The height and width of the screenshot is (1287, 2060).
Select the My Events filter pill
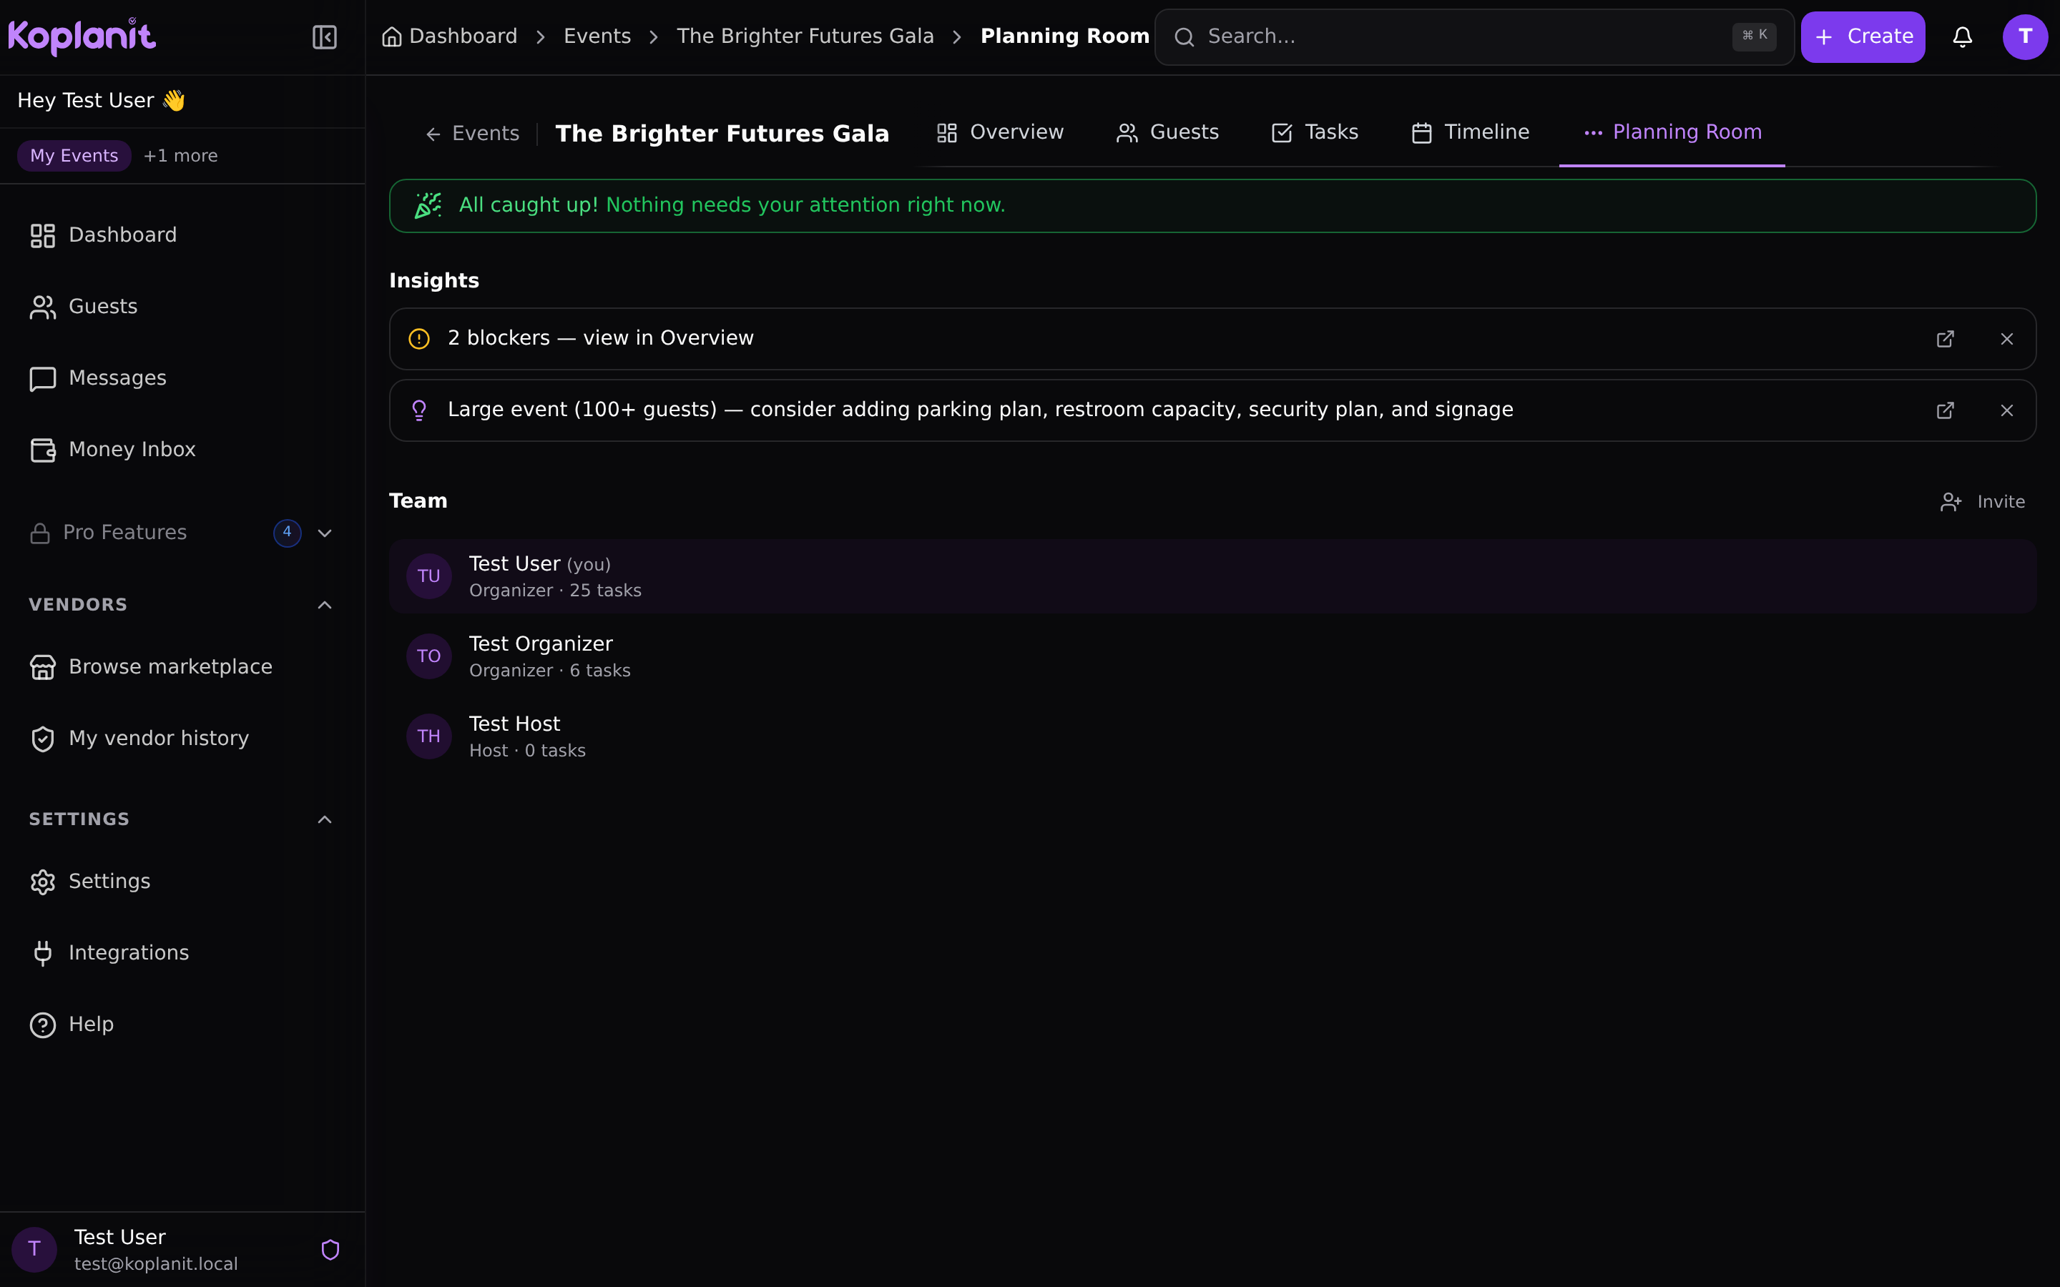(x=74, y=156)
